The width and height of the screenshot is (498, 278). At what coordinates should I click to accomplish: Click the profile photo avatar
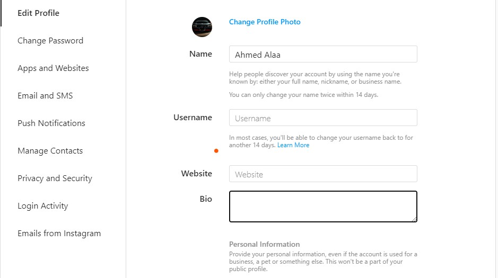(x=202, y=27)
